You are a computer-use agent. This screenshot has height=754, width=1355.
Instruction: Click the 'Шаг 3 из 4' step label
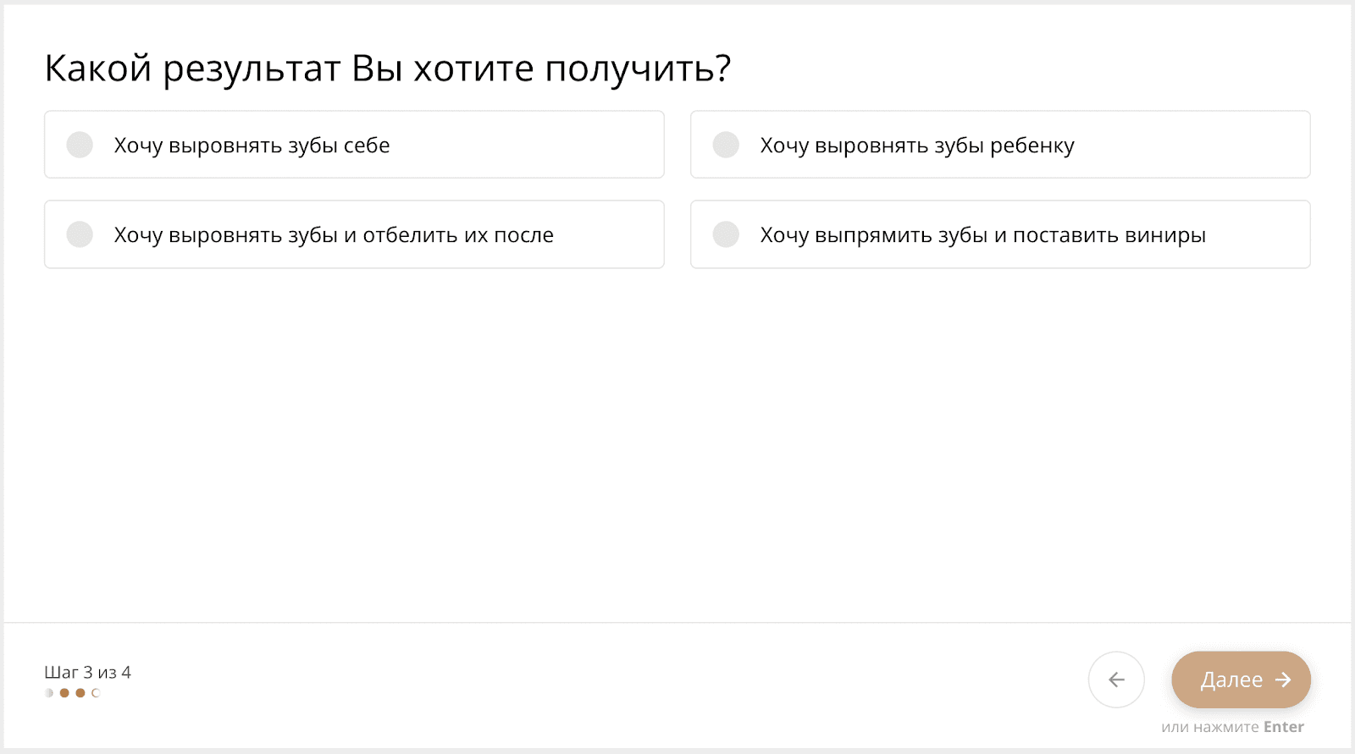pyautogui.click(x=87, y=673)
